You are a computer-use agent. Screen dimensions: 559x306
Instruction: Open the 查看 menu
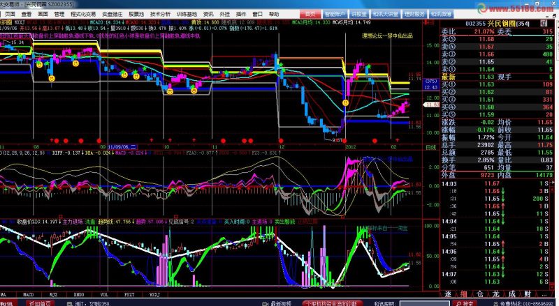pyautogui.click(x=27, y=14)
